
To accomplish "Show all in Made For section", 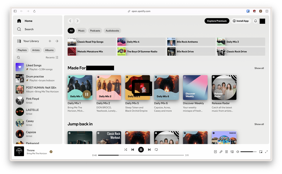I will [x=259, y=68].
